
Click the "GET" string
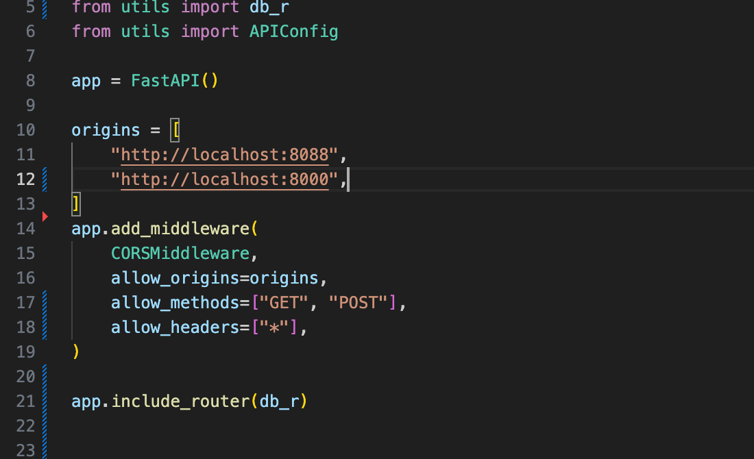click(x=284, y=302)
